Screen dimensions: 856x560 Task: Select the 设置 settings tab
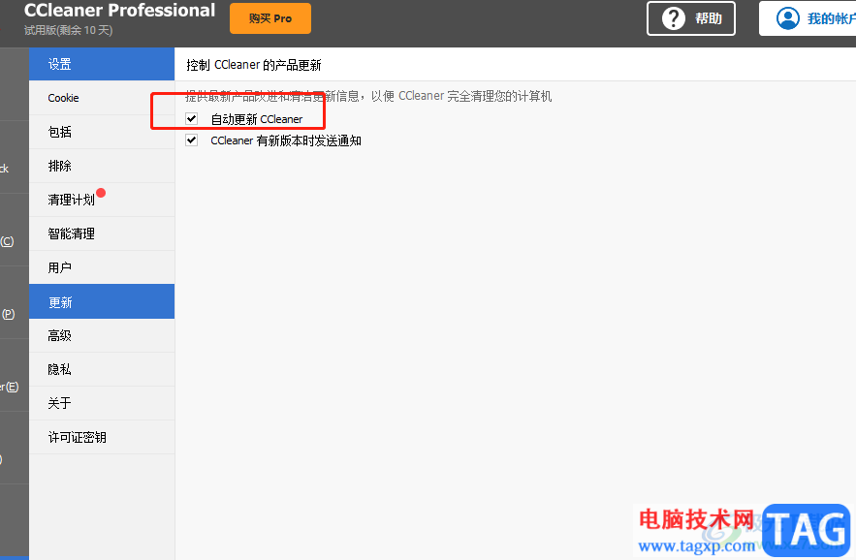[x=102, y=64]
